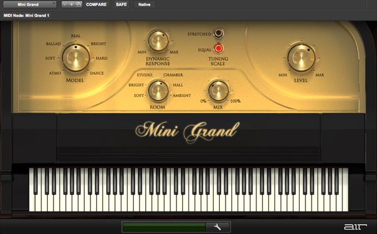Viewport: 377px width, 234px height.
Task: Click the AIR logo
Action: point(355,226)
